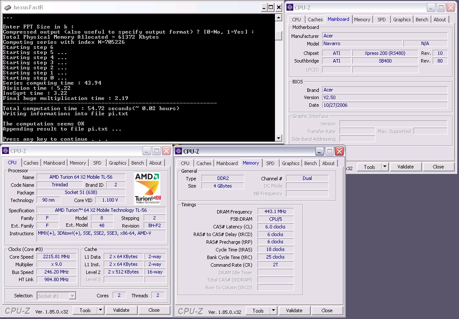This screenshot has width=459, height=319.
Task: Click the Command Rate value 2T
Action: pyautogui.click(x=275, y=265)
